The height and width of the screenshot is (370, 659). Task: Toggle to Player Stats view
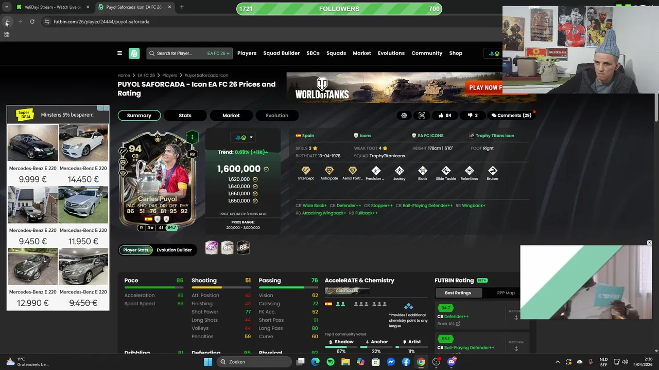coord(136,250)
